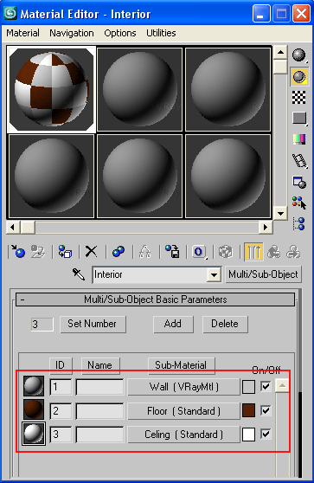This screenshot has width=314, height=483.
Task: Open the Floor ( Standard ) sub-material
Action: coord(183,411)
